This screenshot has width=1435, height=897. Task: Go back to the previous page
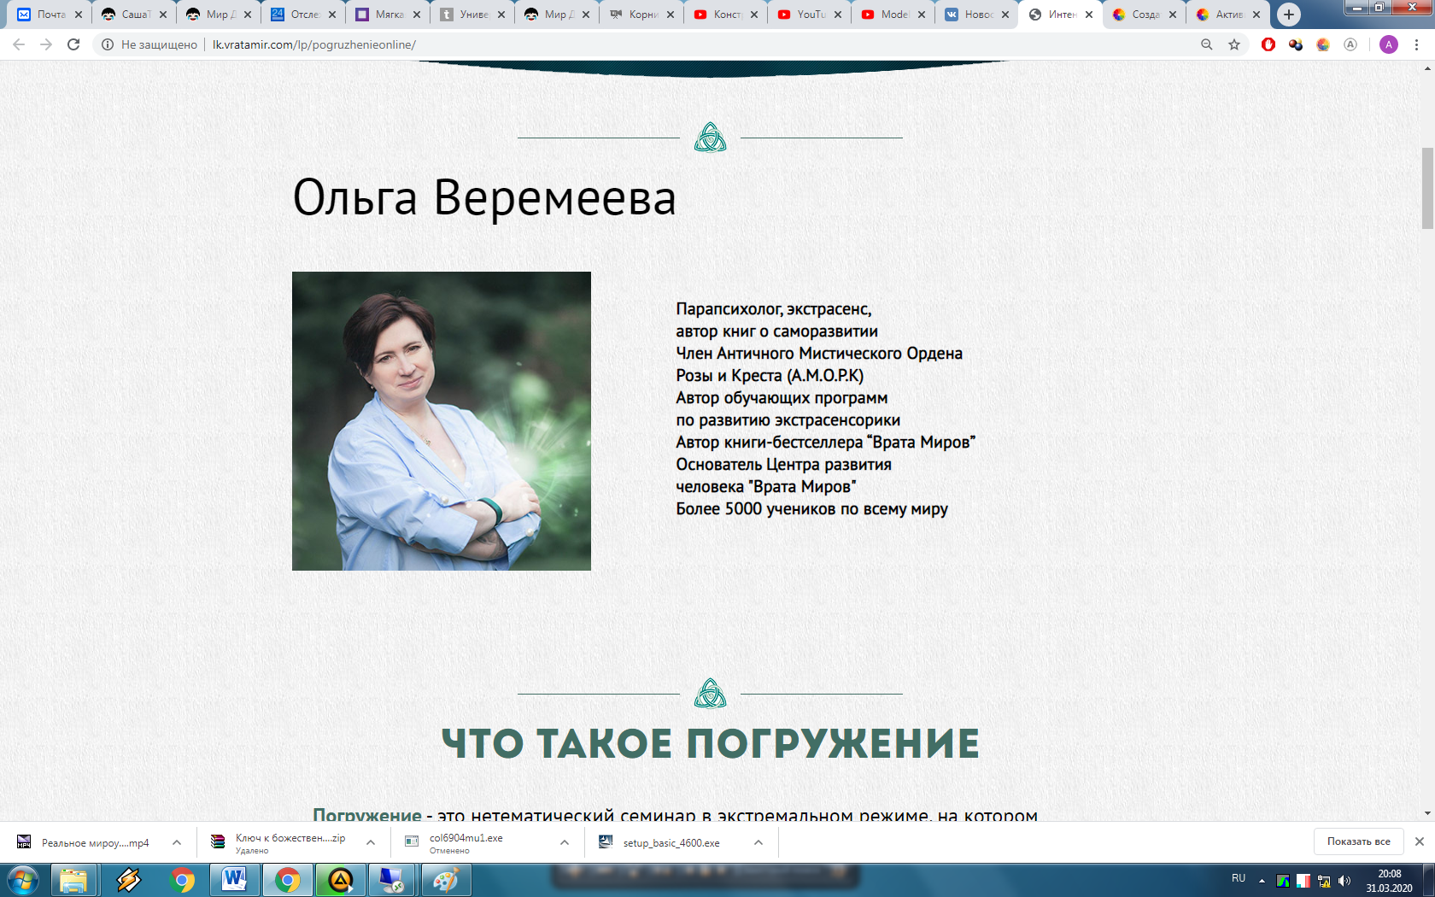19,44
